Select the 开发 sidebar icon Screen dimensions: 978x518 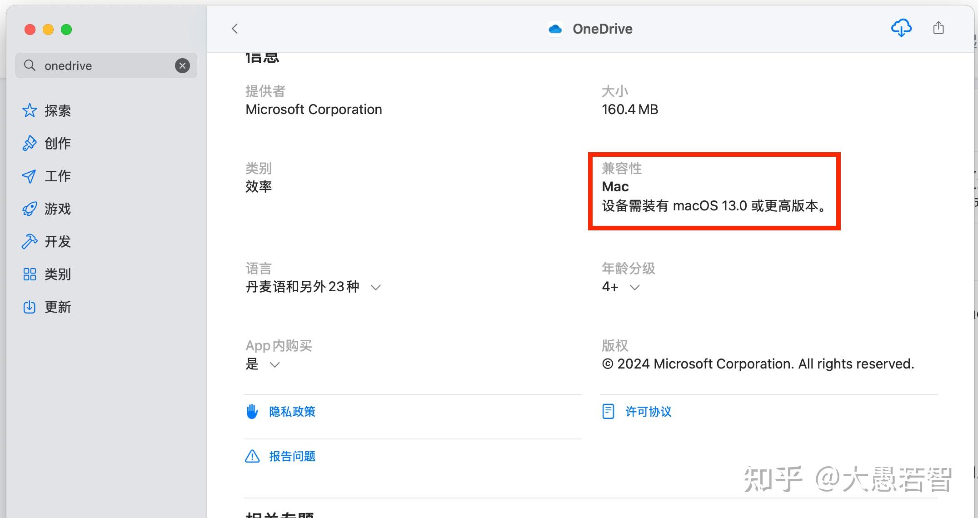57,241
